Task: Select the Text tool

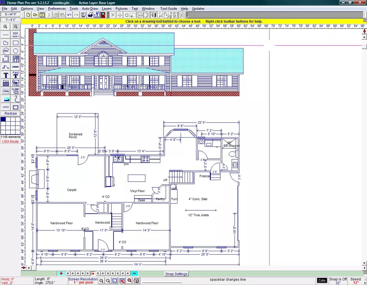Action: (6, 75)
